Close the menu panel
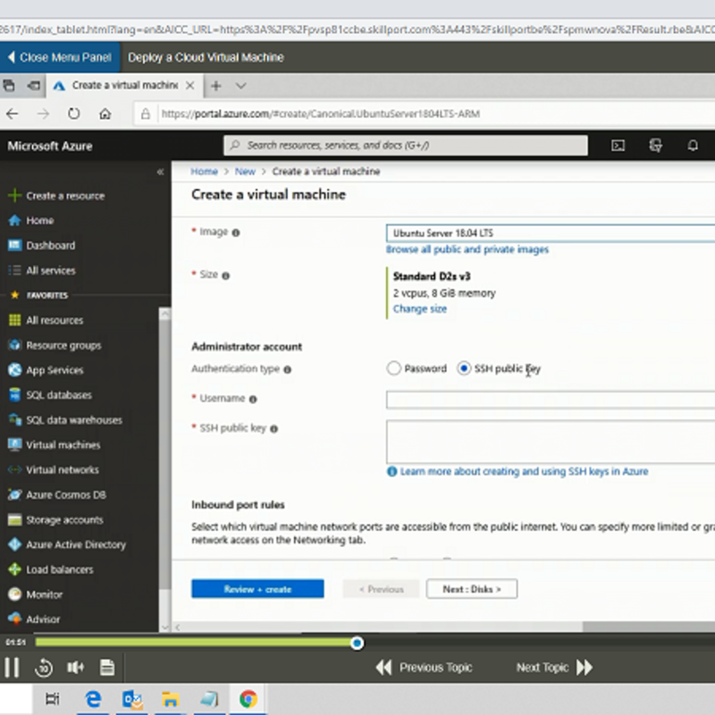 (x=60, y=57)
